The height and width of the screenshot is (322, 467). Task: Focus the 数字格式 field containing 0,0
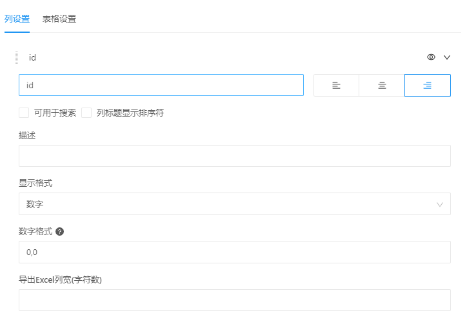pyautogui.click(x=234, y=252)
